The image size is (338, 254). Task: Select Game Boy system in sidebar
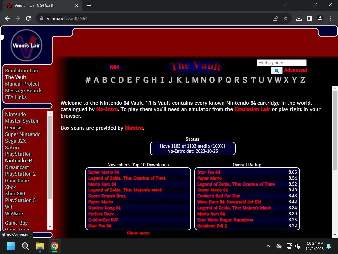coord(17,223)
